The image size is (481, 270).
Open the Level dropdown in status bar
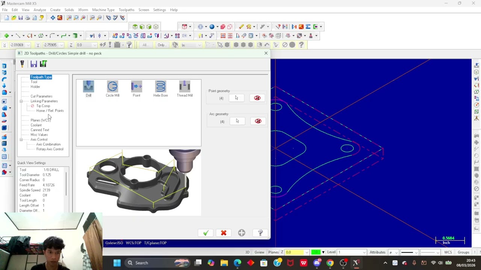pyautogui.click(x=363, y=252)
